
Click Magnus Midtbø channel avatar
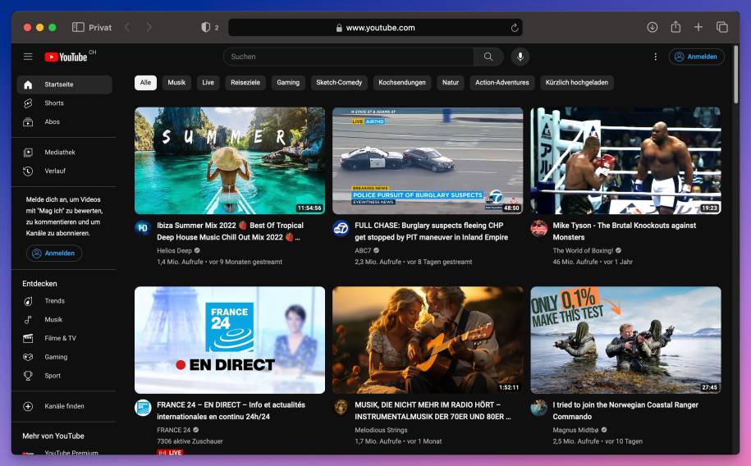(538, 408)
